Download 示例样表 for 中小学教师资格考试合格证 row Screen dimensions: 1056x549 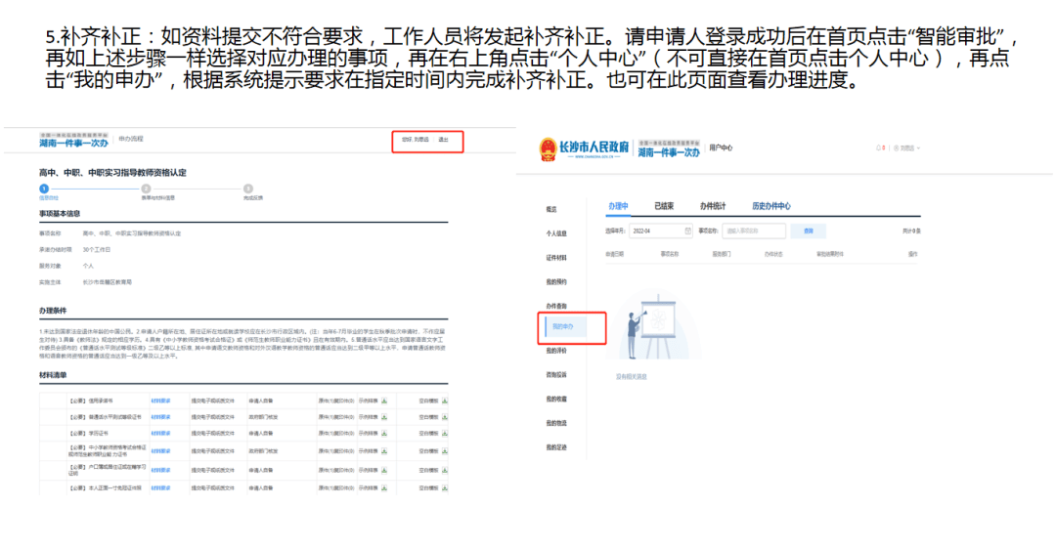[384, 450]
